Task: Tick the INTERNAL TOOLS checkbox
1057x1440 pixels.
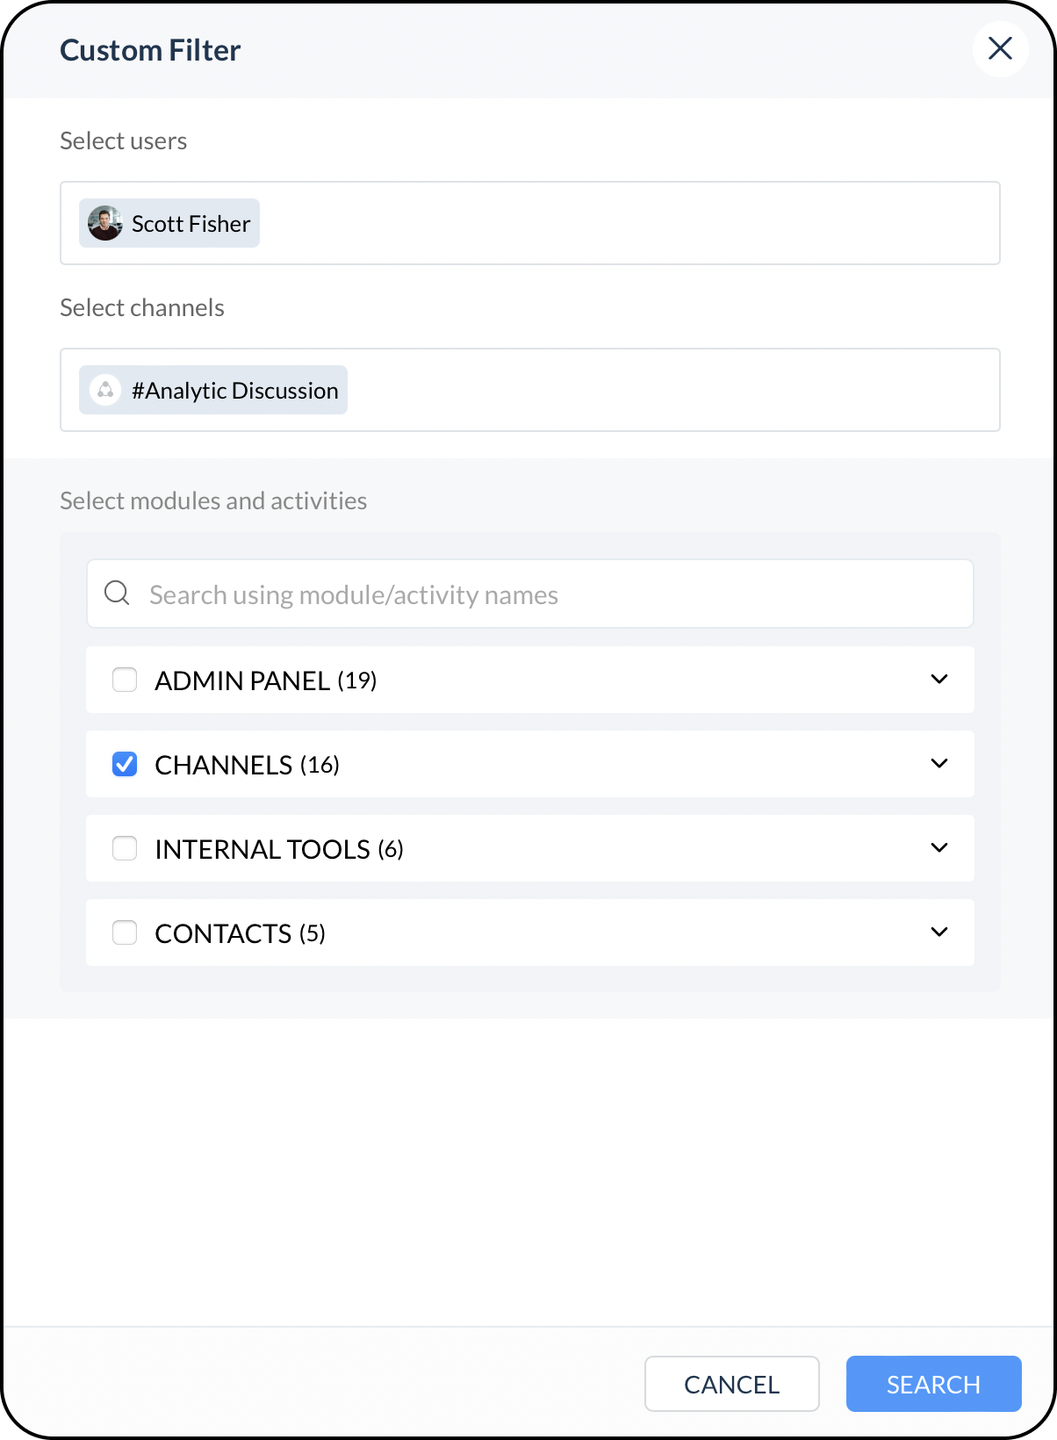Action: pos(125,848)
